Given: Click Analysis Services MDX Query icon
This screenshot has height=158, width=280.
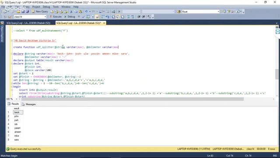Looking at the screenshot, I should [x=56, y=12].
